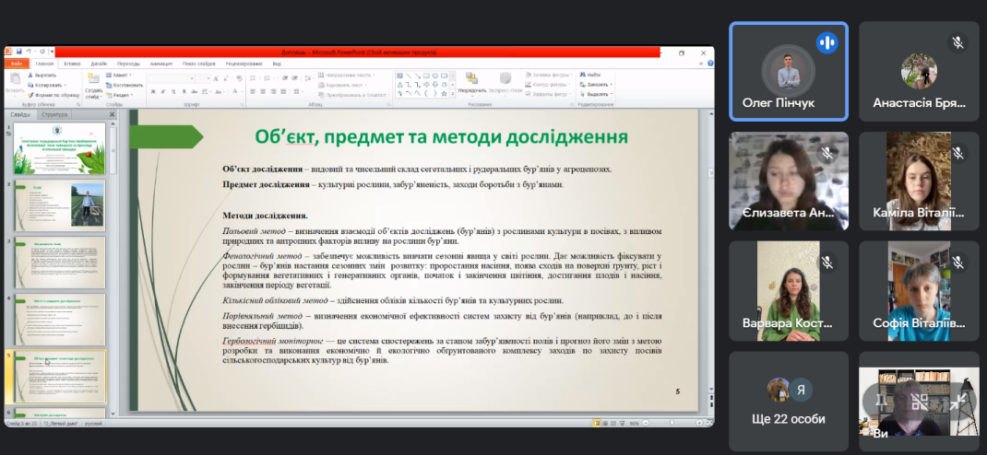The height and width of the screenshot is (455, 987).
Task: Click the Упорядочить arrange icon
Action: (471, 80)
